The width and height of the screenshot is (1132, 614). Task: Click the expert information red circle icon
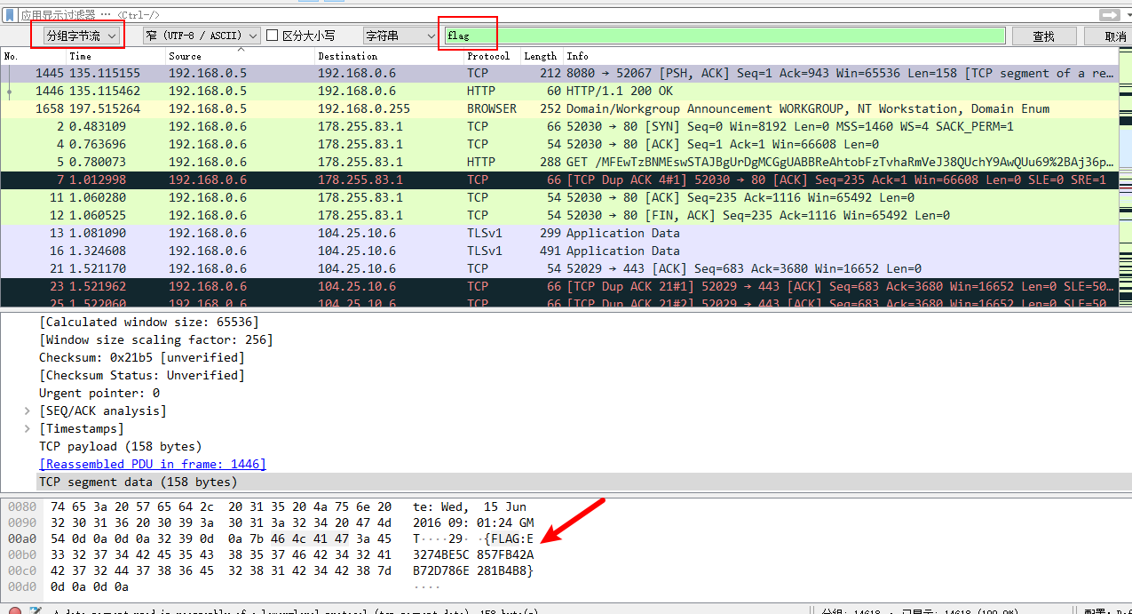(14, 610)
